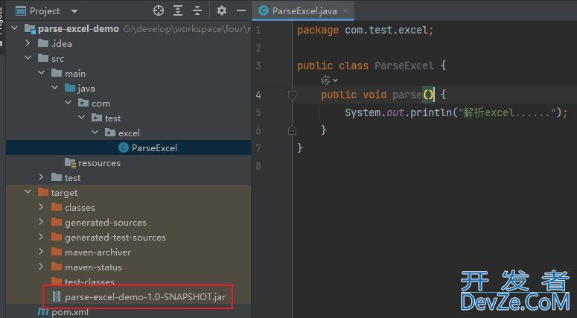
Task: Click the Expand All toolbar icon
Action: click(178, 10)
